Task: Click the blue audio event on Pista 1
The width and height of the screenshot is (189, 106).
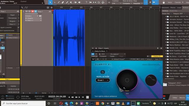Action: click(69, 38)
